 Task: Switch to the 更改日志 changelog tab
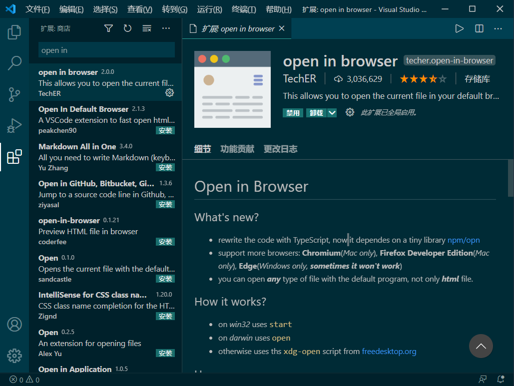(280, 149)
